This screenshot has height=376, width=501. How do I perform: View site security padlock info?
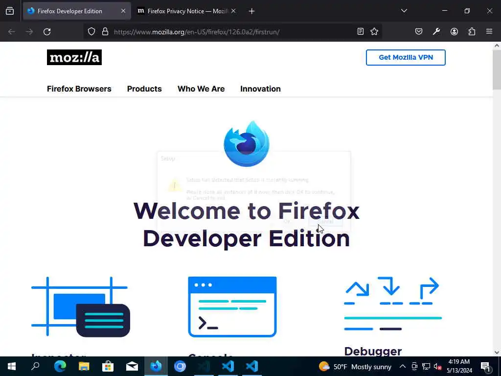(x=105, y=32)
